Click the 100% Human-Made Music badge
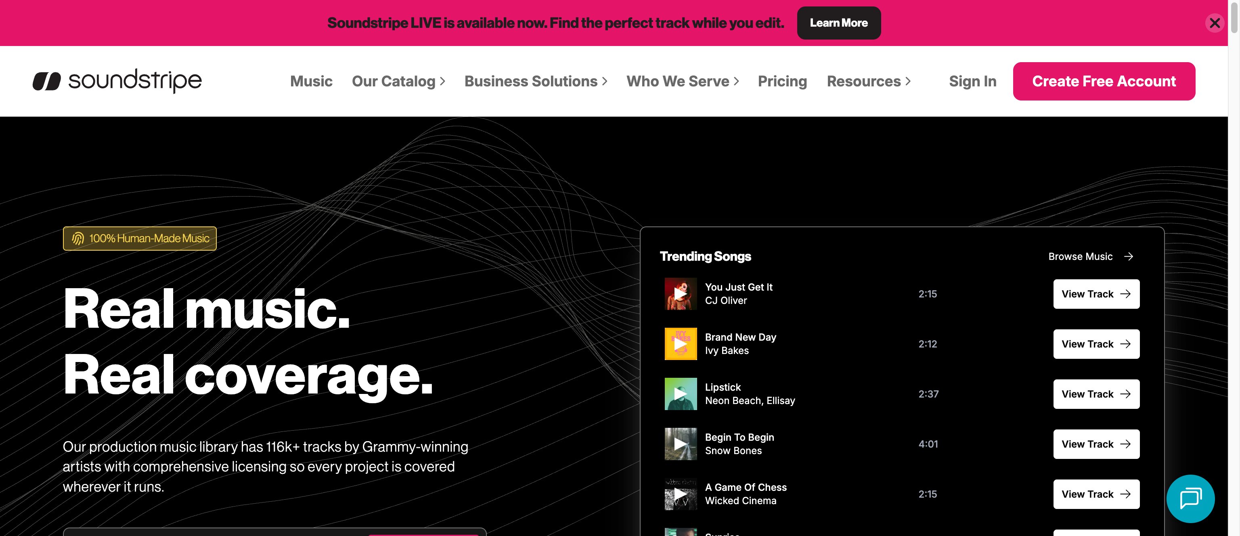 pos(140,238)
